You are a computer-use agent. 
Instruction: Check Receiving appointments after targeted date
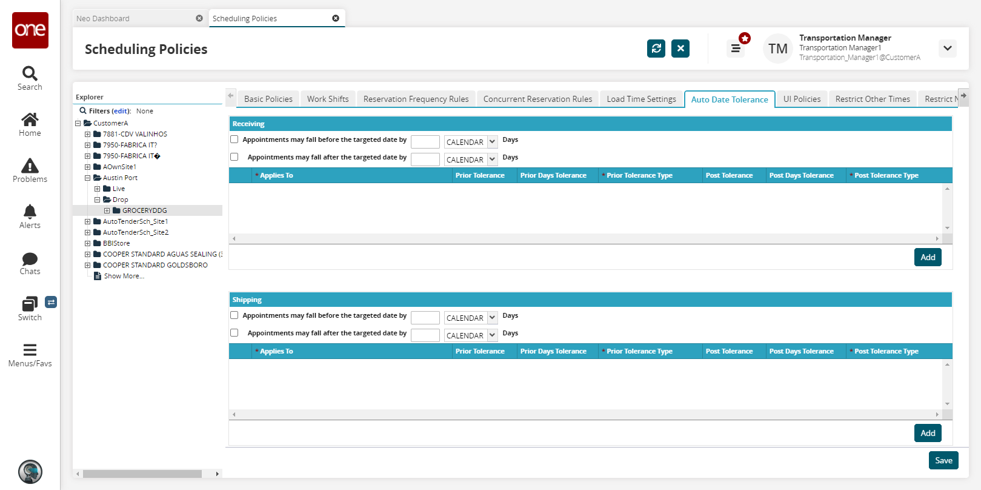[234, 157]
